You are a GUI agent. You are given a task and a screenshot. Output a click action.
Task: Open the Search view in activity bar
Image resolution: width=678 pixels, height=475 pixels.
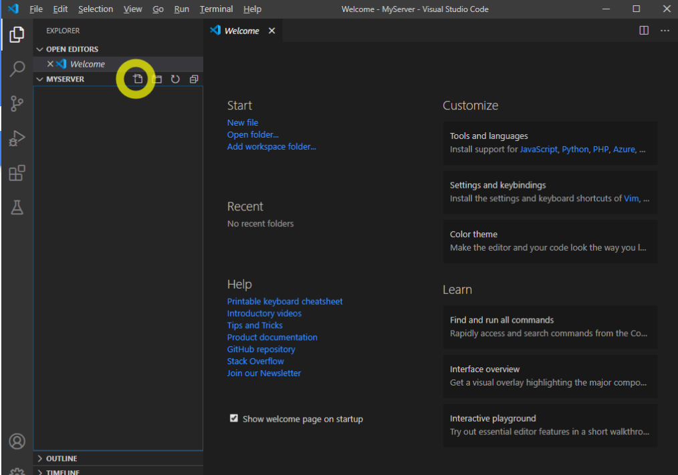point(17,69)
